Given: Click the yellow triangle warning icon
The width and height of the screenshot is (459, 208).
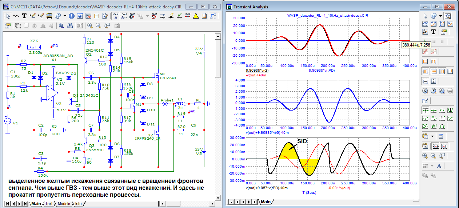Looking at the screenshot, I should 196,16.
